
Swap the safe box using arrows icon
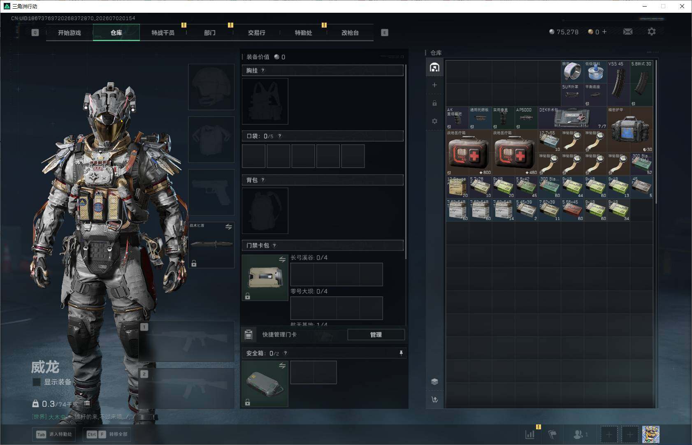pyautogui.click(x=282, y=366)
